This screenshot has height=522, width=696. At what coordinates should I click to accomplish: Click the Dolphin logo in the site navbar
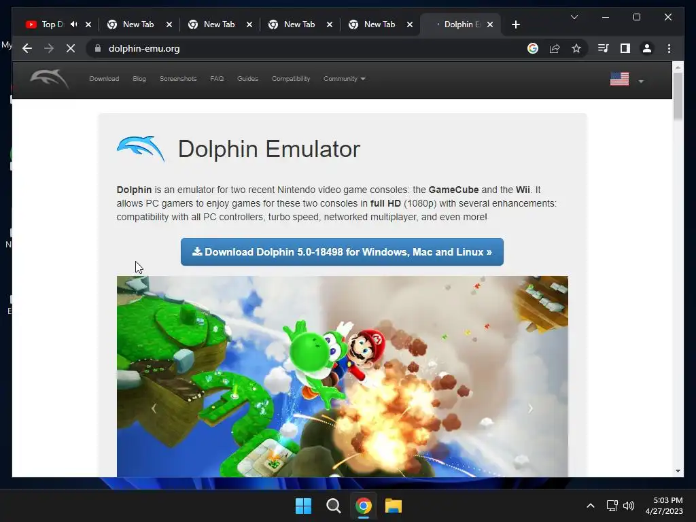(49, 79)
